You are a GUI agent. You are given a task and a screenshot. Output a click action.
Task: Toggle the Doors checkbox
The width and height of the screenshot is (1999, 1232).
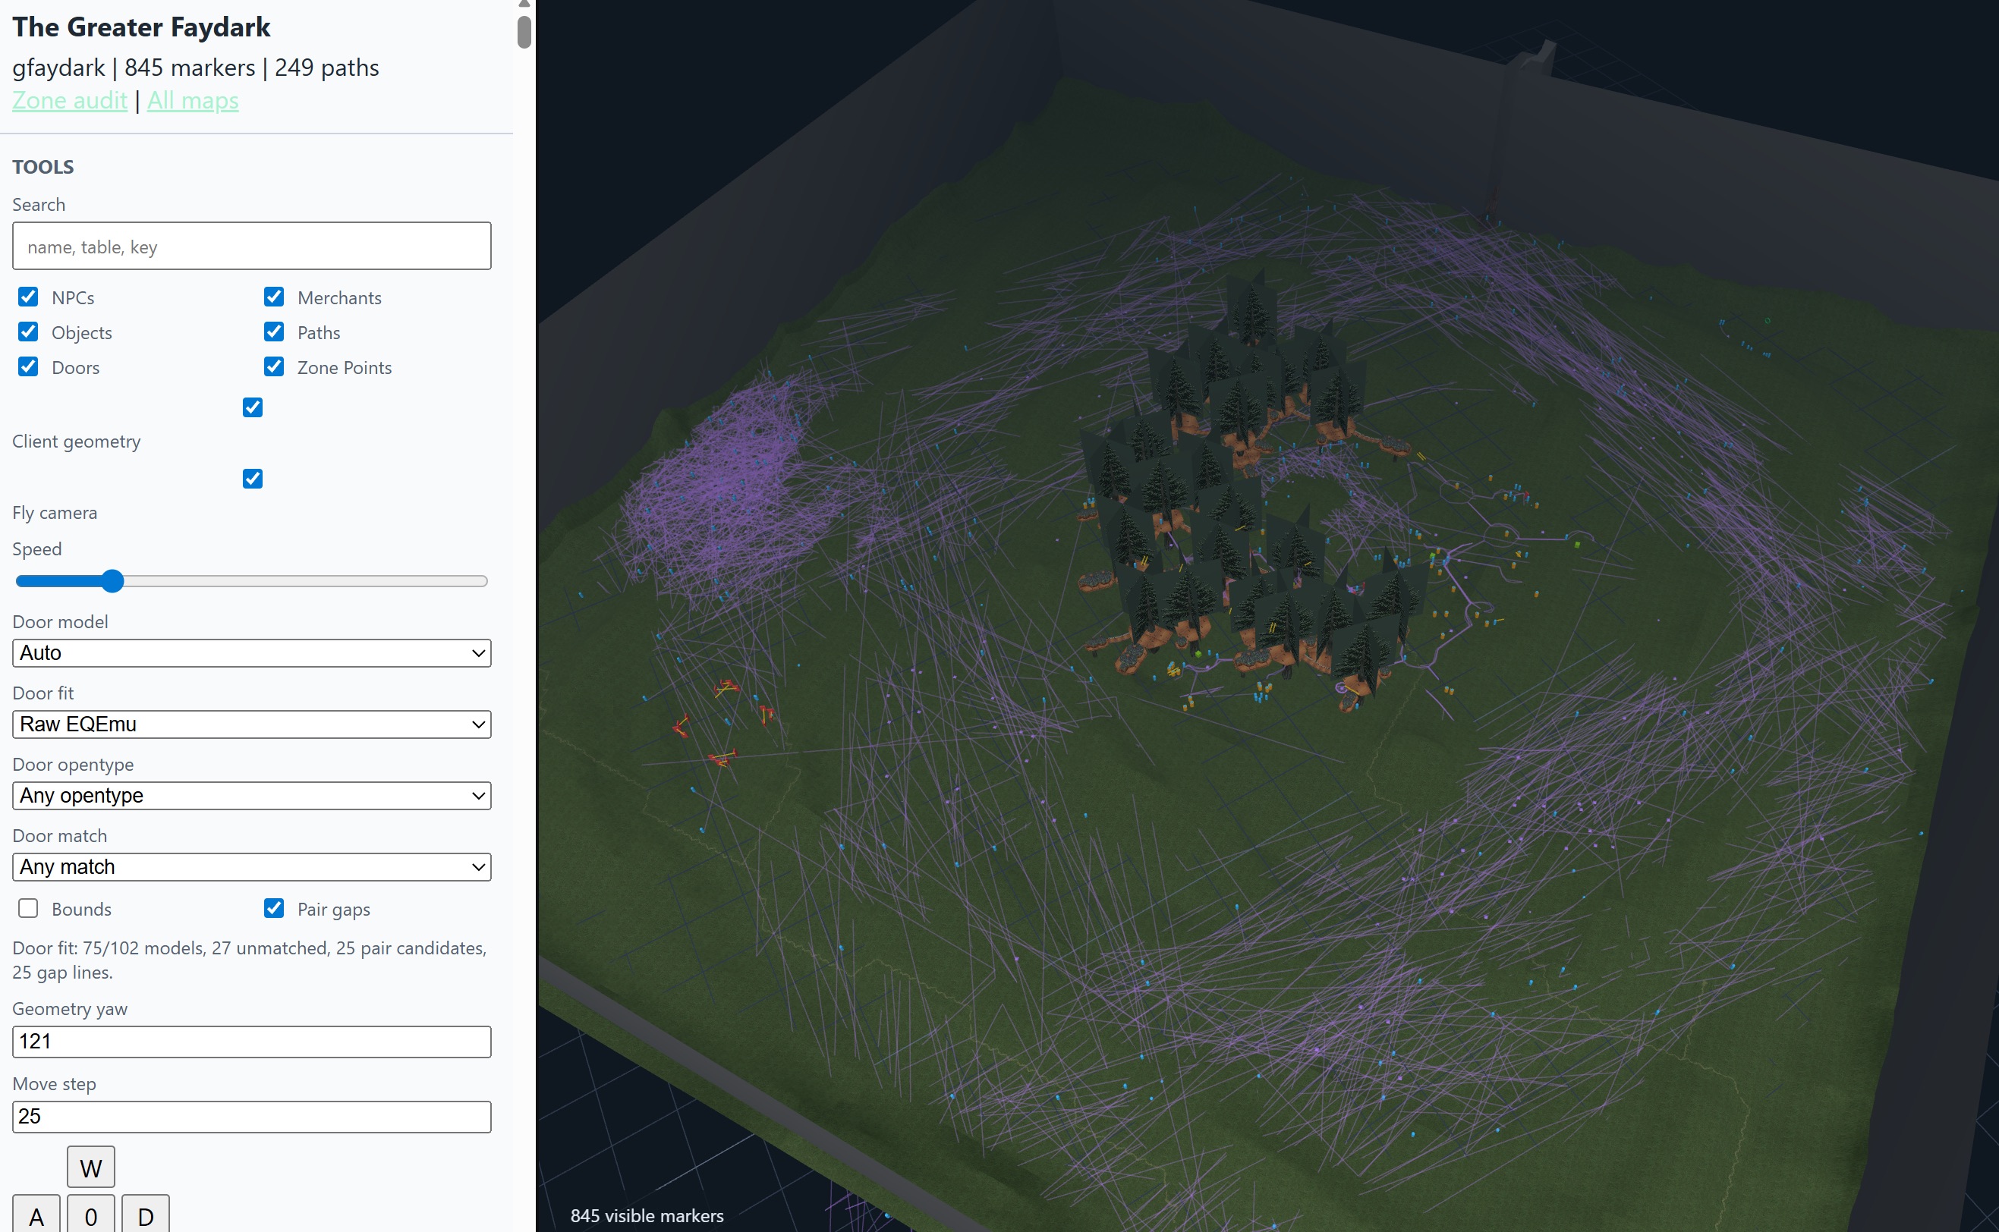pos(29,366)
